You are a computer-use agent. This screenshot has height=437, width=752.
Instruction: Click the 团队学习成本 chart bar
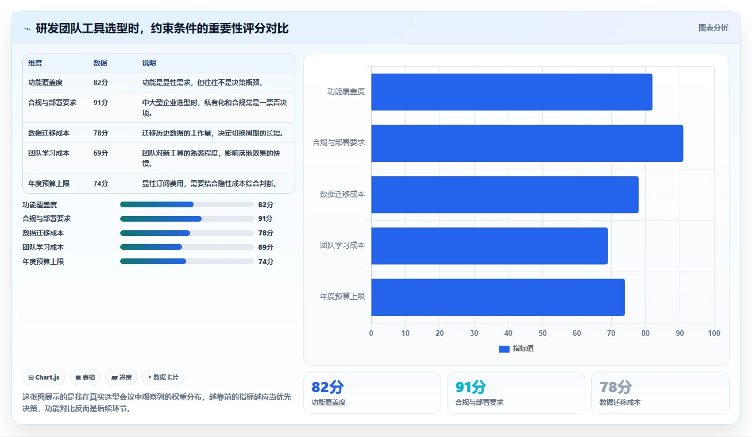[x=489, y=246]
